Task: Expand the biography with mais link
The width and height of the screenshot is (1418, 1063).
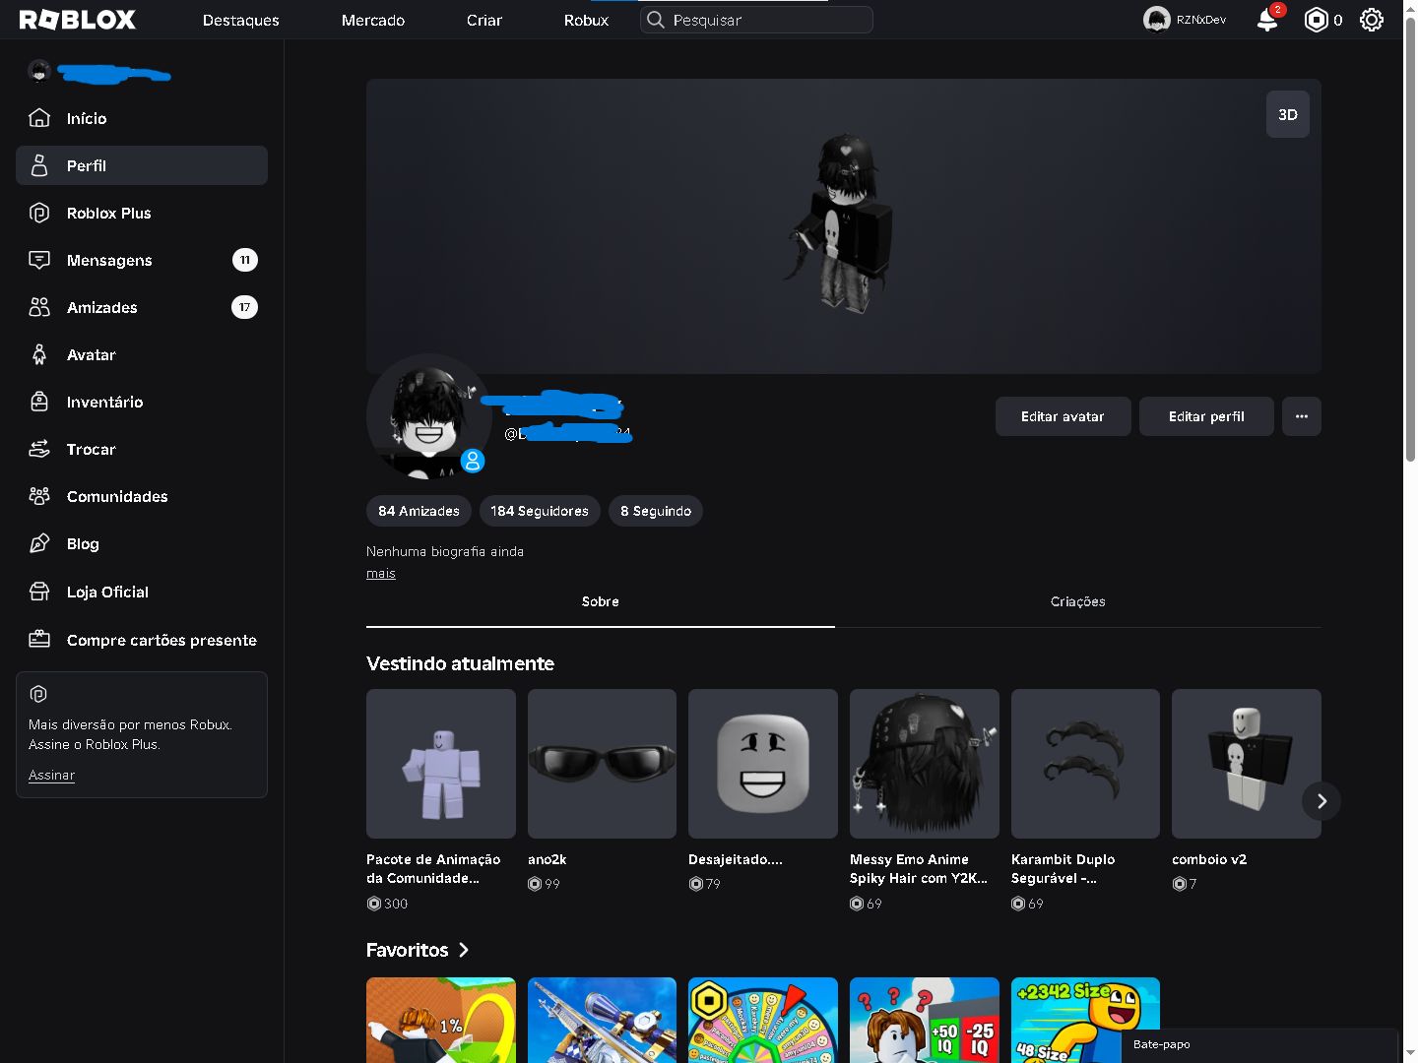Action: pyautogui.click(x=381, y=573)
